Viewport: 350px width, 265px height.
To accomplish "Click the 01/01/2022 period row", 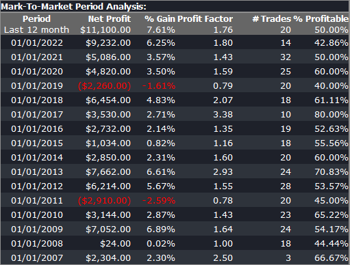I will 175,42.
